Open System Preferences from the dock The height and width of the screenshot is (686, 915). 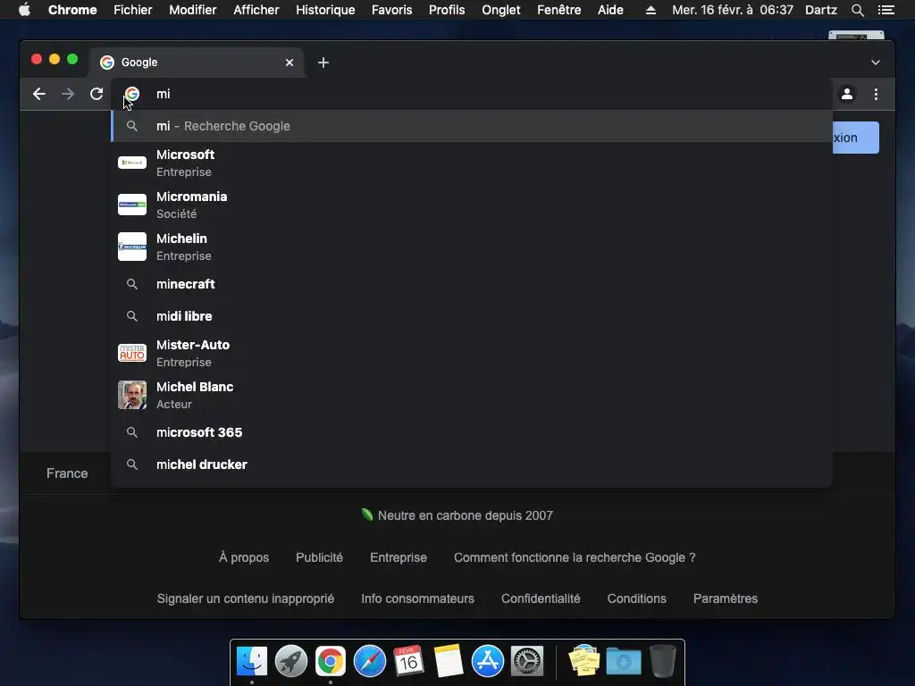527,661
